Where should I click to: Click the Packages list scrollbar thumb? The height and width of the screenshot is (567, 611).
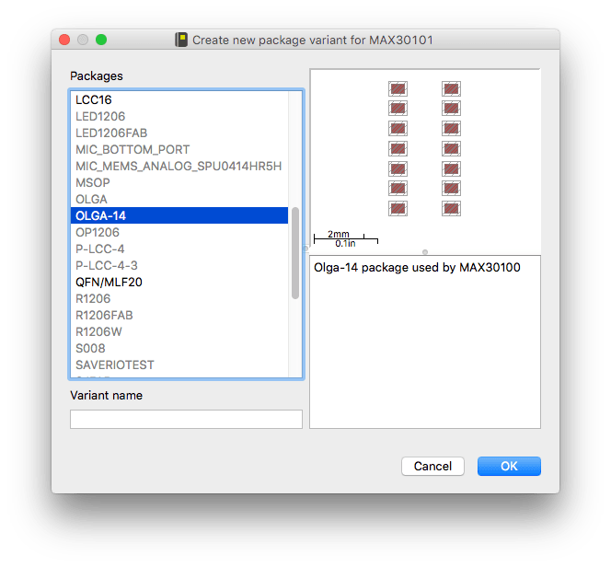295,253
